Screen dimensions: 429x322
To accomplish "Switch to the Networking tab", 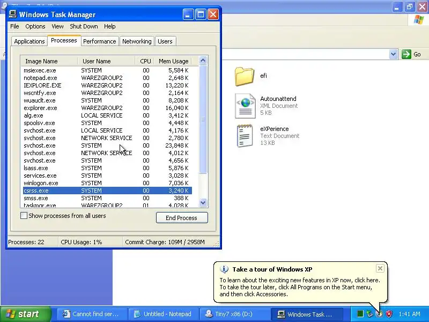I will click(137, 41).
